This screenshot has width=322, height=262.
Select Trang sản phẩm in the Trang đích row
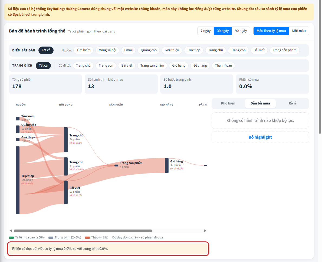point(152,65)
